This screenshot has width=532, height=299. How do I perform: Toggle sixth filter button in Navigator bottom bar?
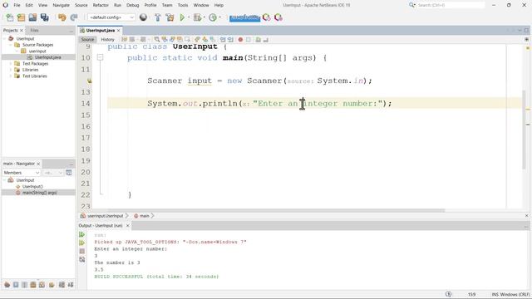(x=52, y=285)
